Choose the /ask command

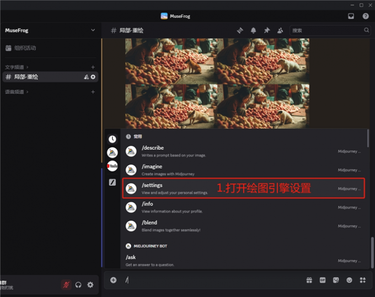pyautogui.click(x=243, y=261)
